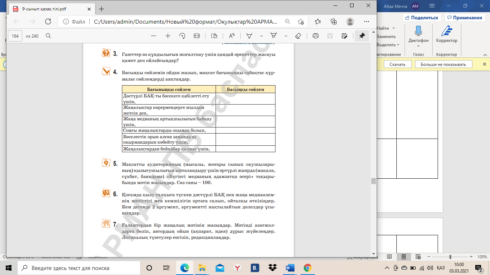Open the Favorites list in Edge
Screen dimensions: 490x275
(x=317, y=21)
